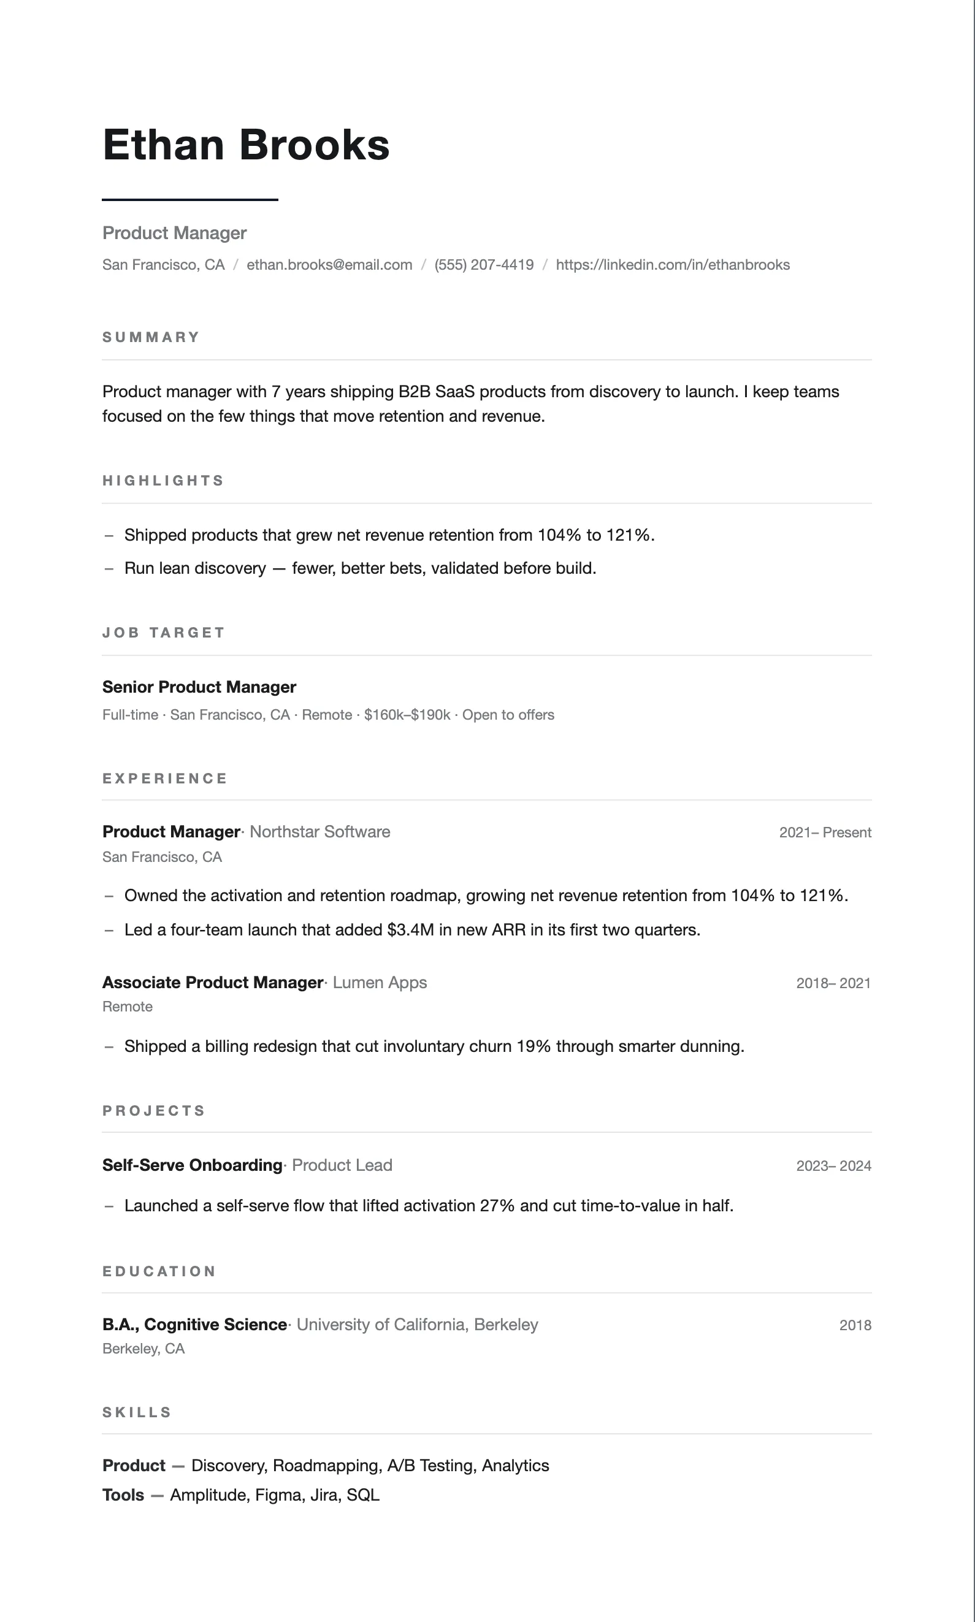Select the JOB TARGET section heading
This screenshot has width=975, height=1622.
click(x=164, y=633)
